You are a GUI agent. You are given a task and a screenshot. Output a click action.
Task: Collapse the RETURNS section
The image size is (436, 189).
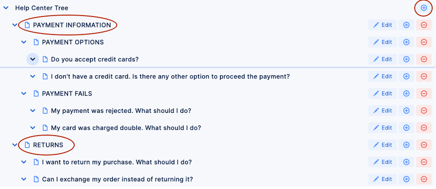click(15, 145)
